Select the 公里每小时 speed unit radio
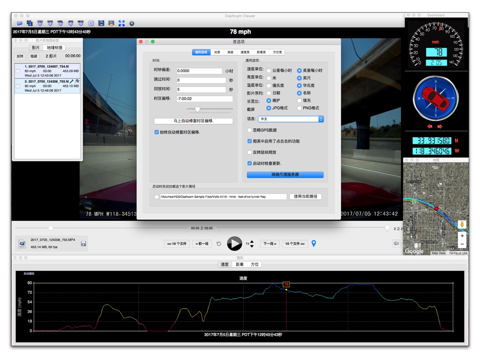The image size is (480, 358). click(x=269, y=70)
